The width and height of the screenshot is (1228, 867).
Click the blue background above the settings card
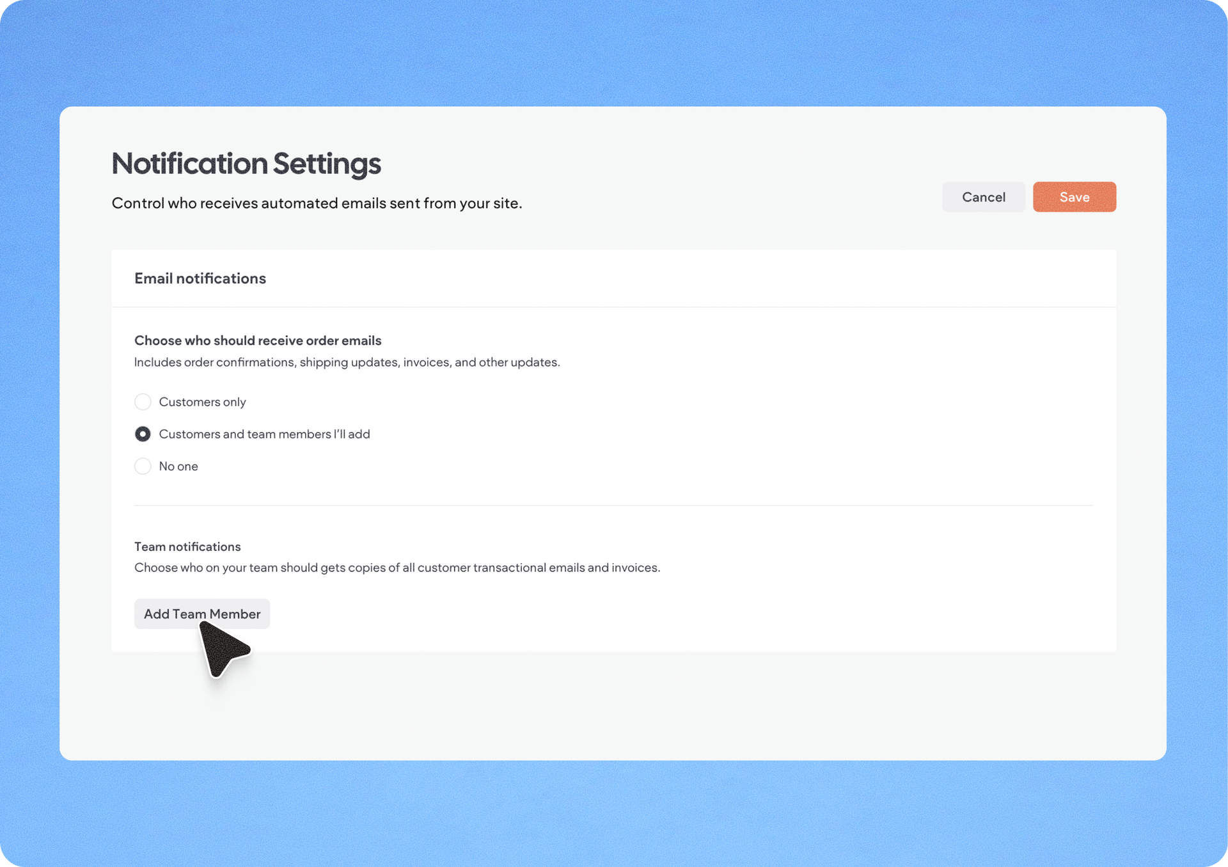tap(613, 51)
